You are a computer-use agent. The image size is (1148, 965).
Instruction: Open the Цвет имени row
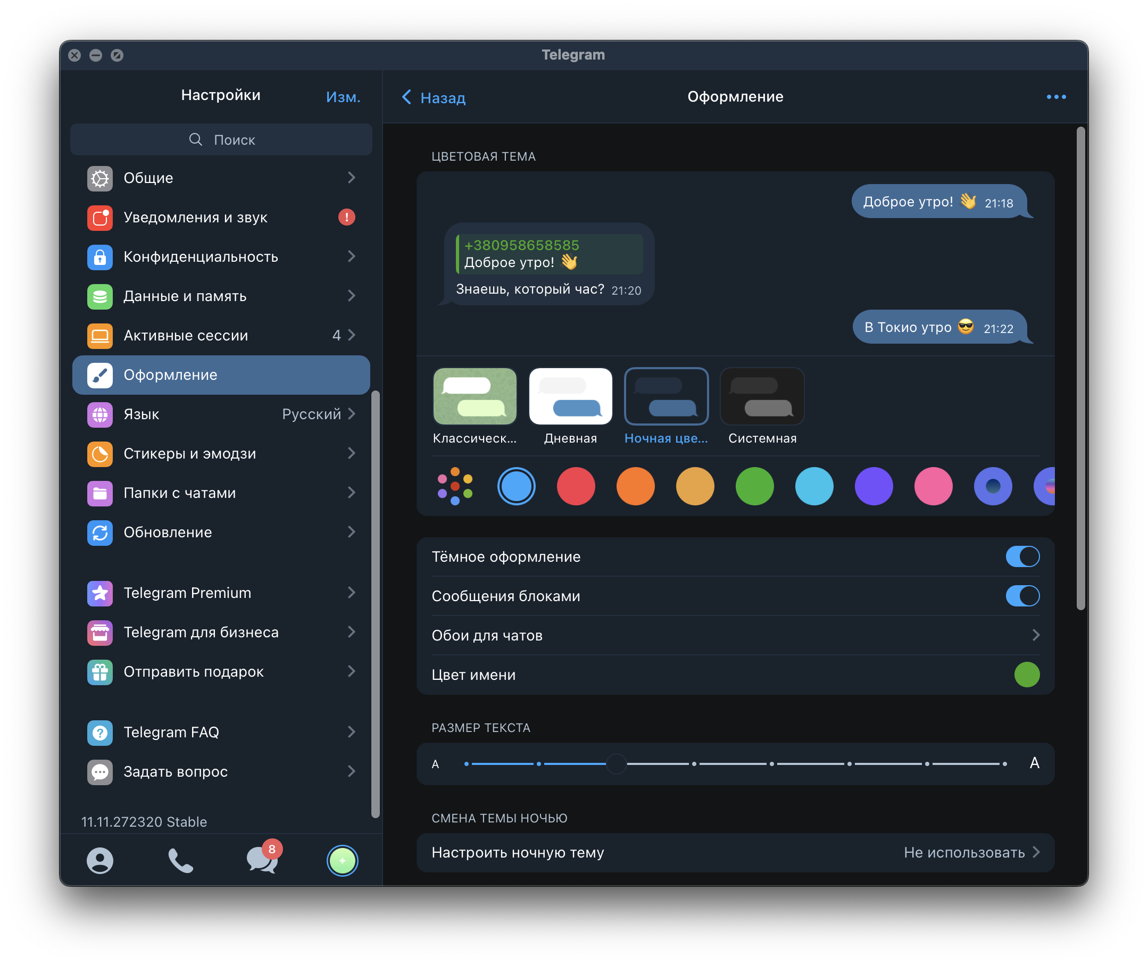point(735,675)
